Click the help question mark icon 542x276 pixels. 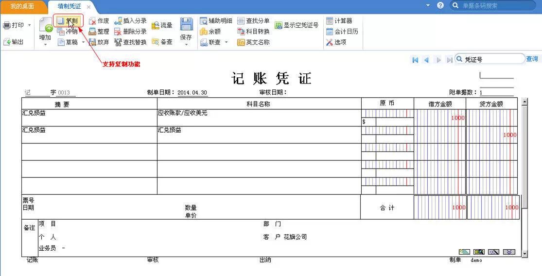click(440, 5)
